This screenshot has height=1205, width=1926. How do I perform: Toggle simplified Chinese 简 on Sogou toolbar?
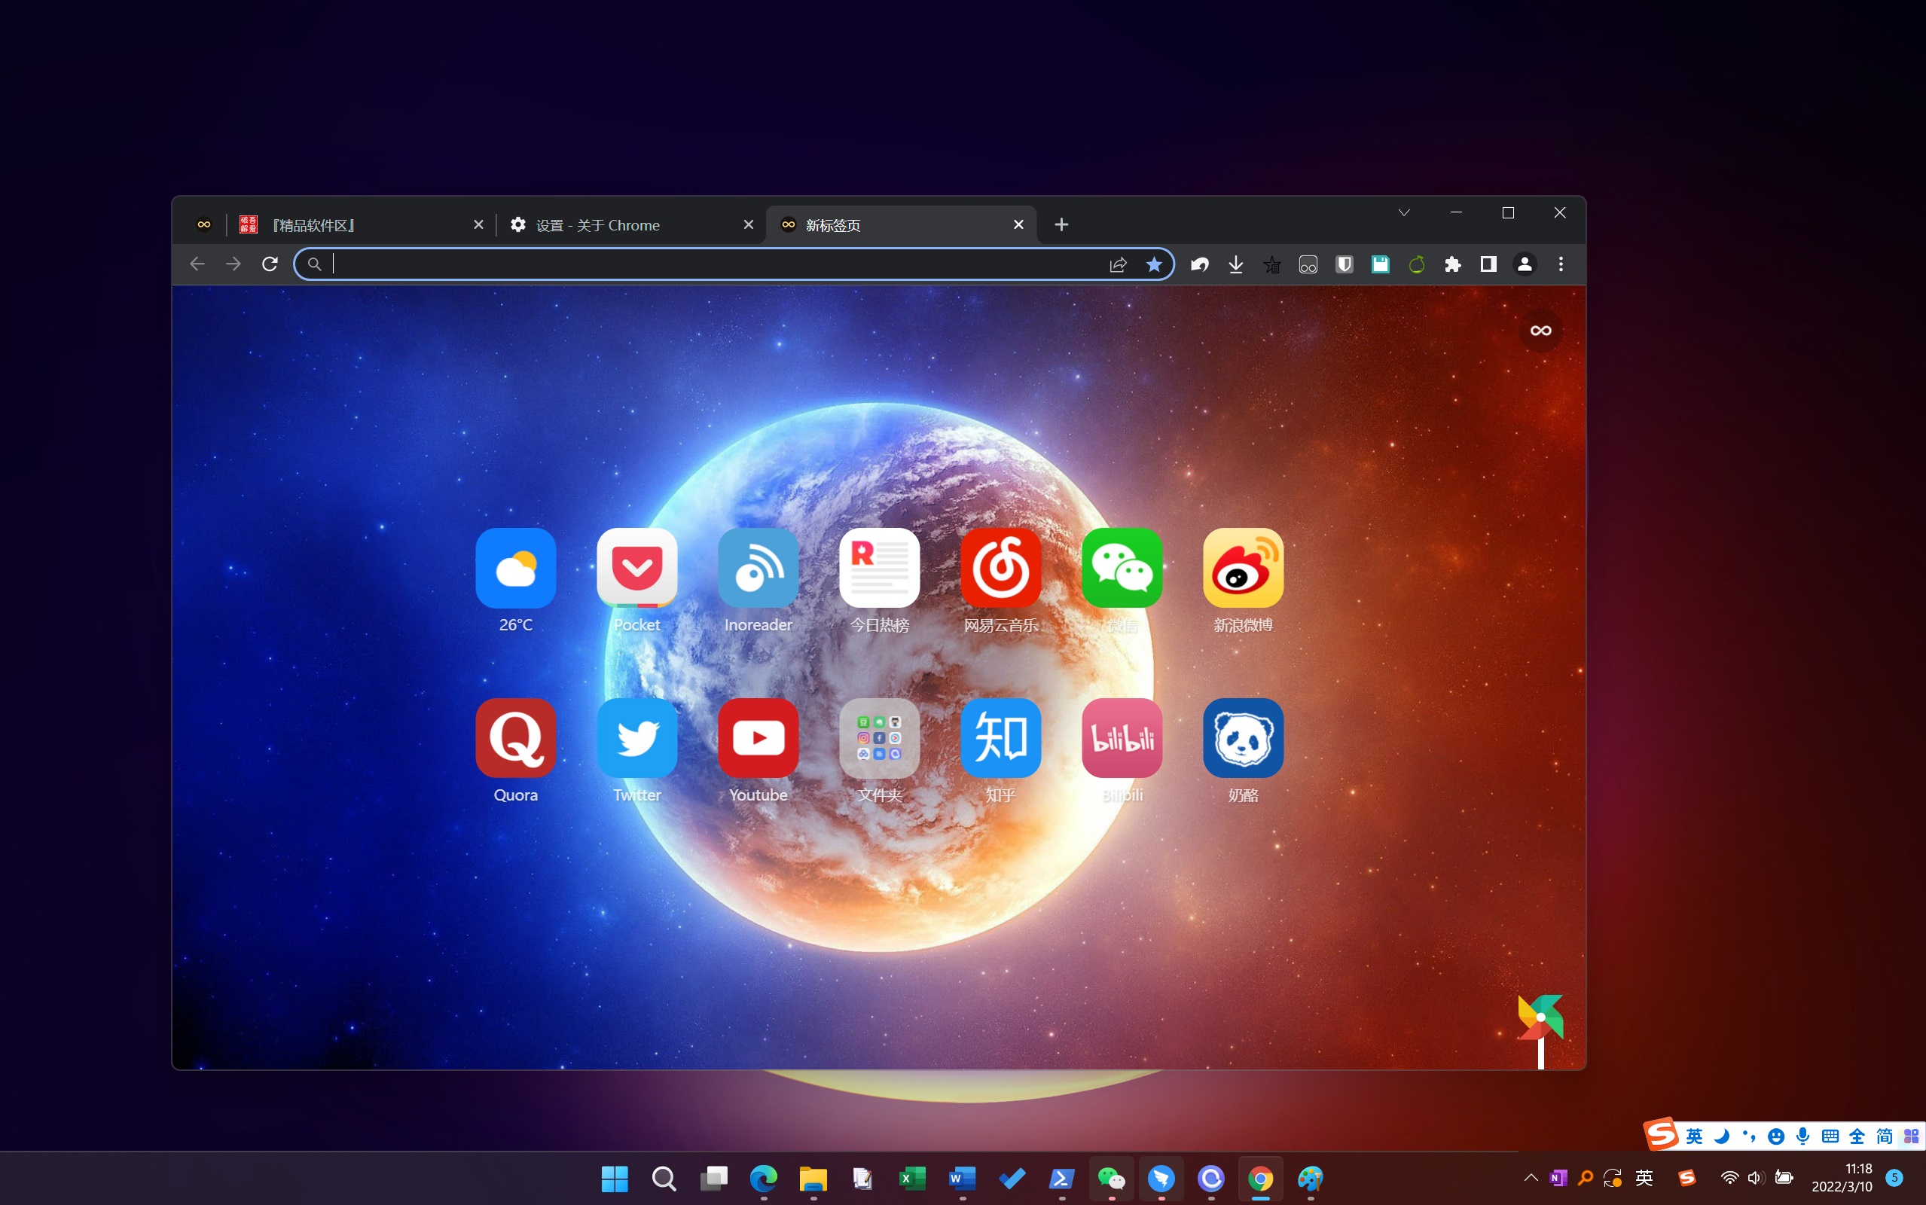point(1882,1135)
